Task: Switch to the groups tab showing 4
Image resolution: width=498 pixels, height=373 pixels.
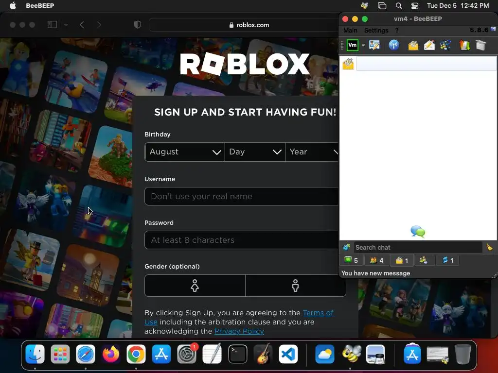Action: click(x=377, y=260)
